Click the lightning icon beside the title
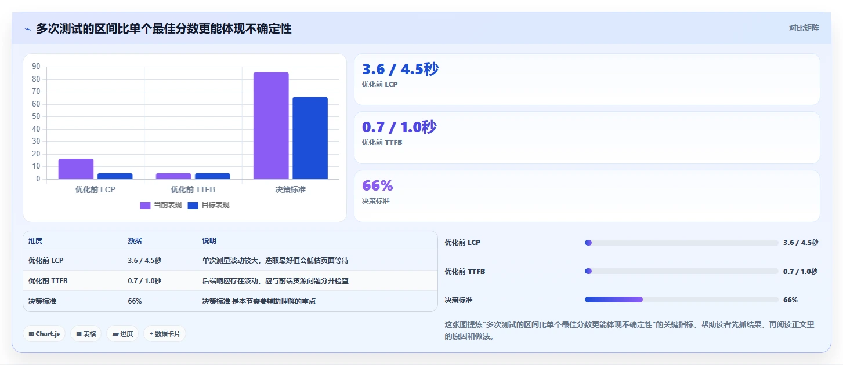Screen dimensions: 843x365 (27, 29)
